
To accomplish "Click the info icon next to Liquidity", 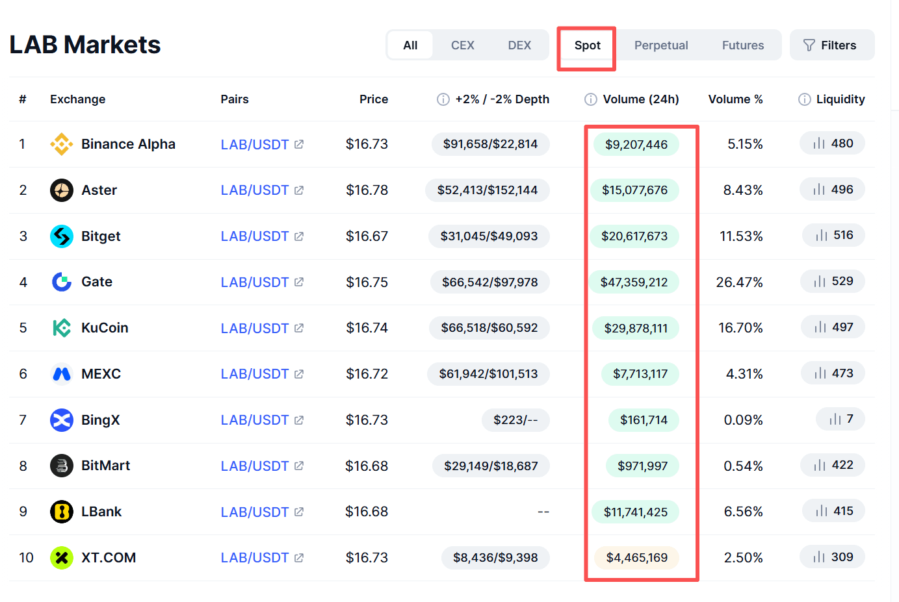I will 805,99.
